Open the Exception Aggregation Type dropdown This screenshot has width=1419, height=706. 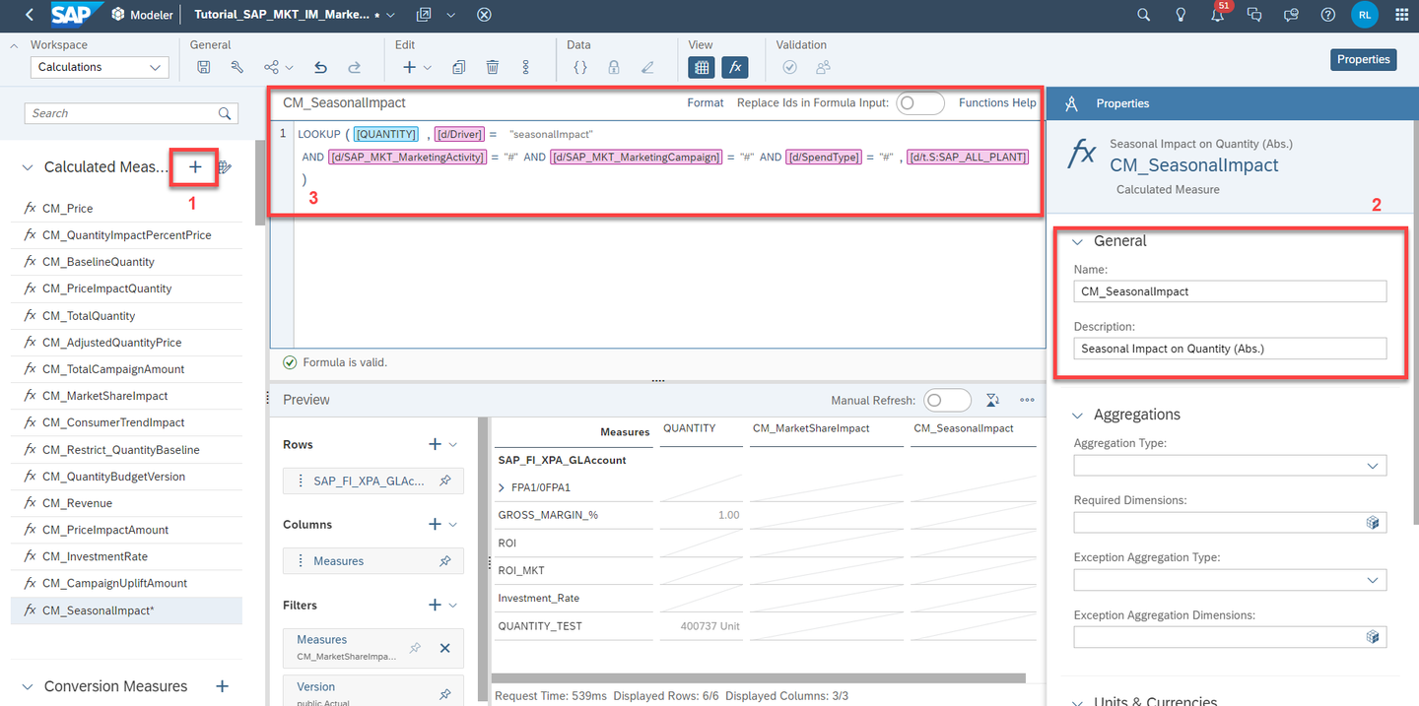1230,580
